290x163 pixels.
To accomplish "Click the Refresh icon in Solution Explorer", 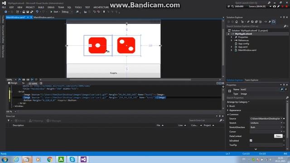I will point(252,22).
